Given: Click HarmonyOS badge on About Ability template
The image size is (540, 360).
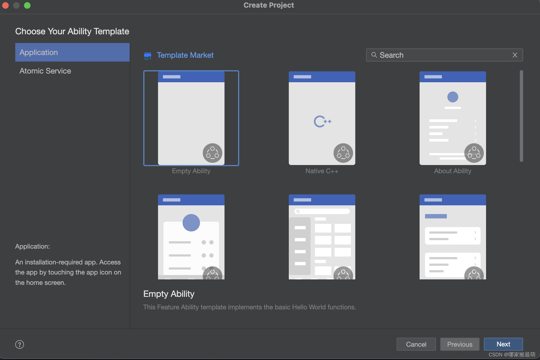Looking at the screenshot, I should click(474, 153).
